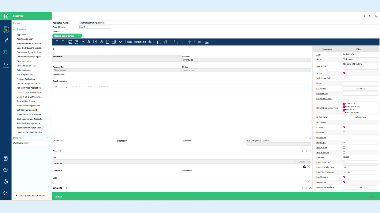Viewport: 380px width, 213px height.
Task: Add a grid layout field from toolbar
Action: pos(114,42)
